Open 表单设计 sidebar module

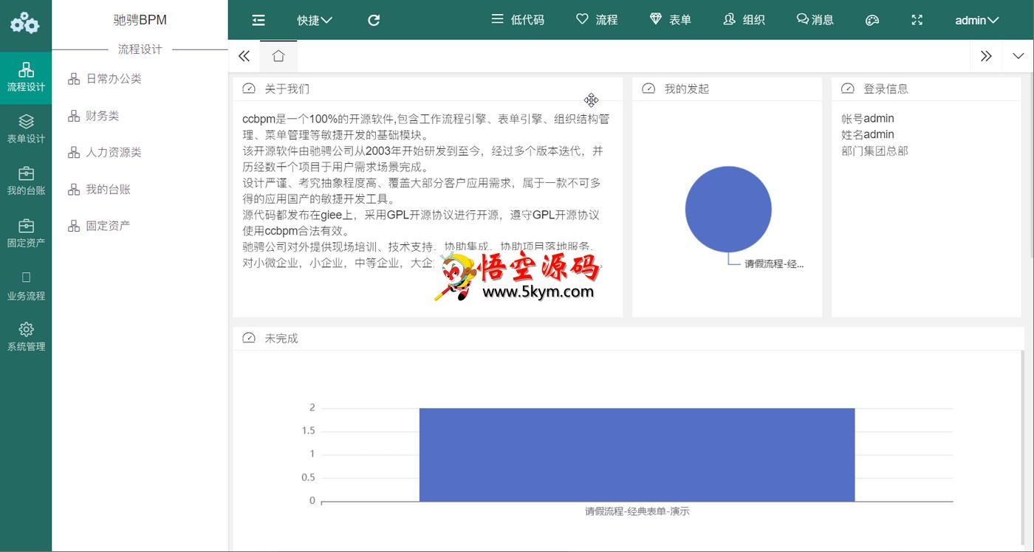[x=26, y=129]
